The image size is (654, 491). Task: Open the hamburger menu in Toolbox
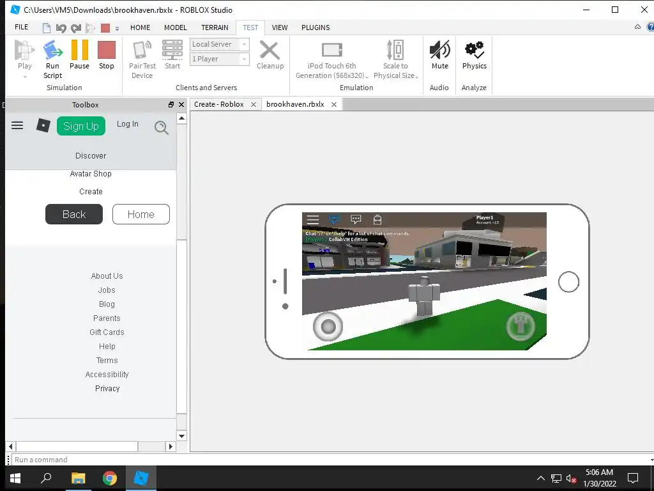17,125
